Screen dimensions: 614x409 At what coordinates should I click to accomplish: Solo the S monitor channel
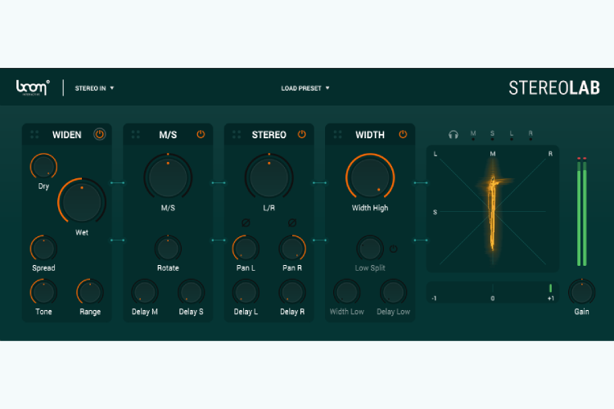point(492,135)
